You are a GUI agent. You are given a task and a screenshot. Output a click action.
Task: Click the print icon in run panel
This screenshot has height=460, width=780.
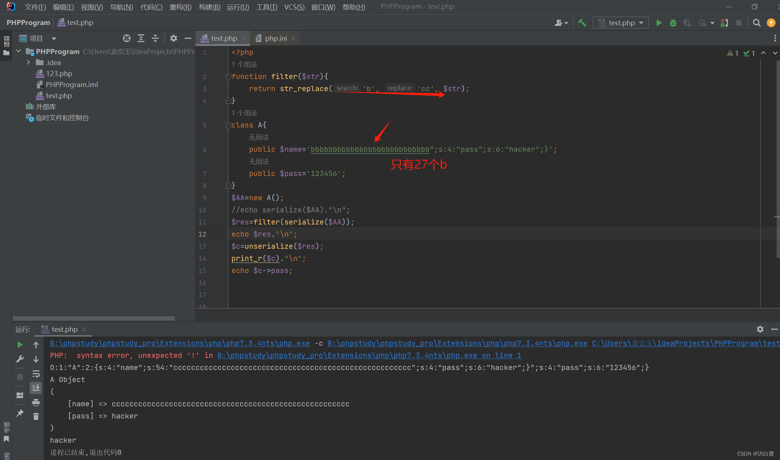click(x=36, y=403)
